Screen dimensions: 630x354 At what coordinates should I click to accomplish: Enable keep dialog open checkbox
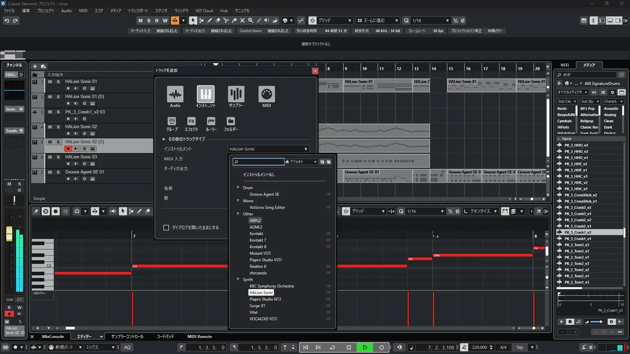pyautogui.click(x=166, y=227)
